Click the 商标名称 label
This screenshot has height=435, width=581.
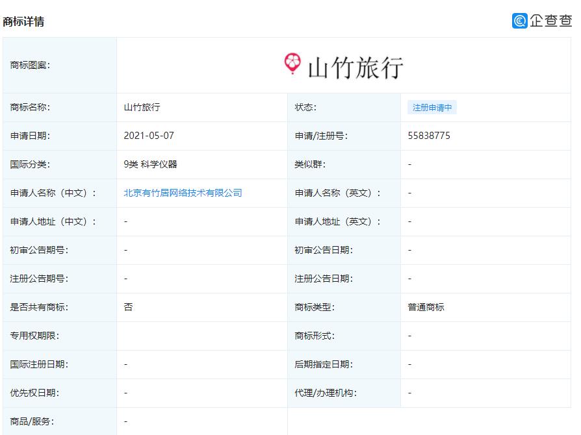(30, 107)
